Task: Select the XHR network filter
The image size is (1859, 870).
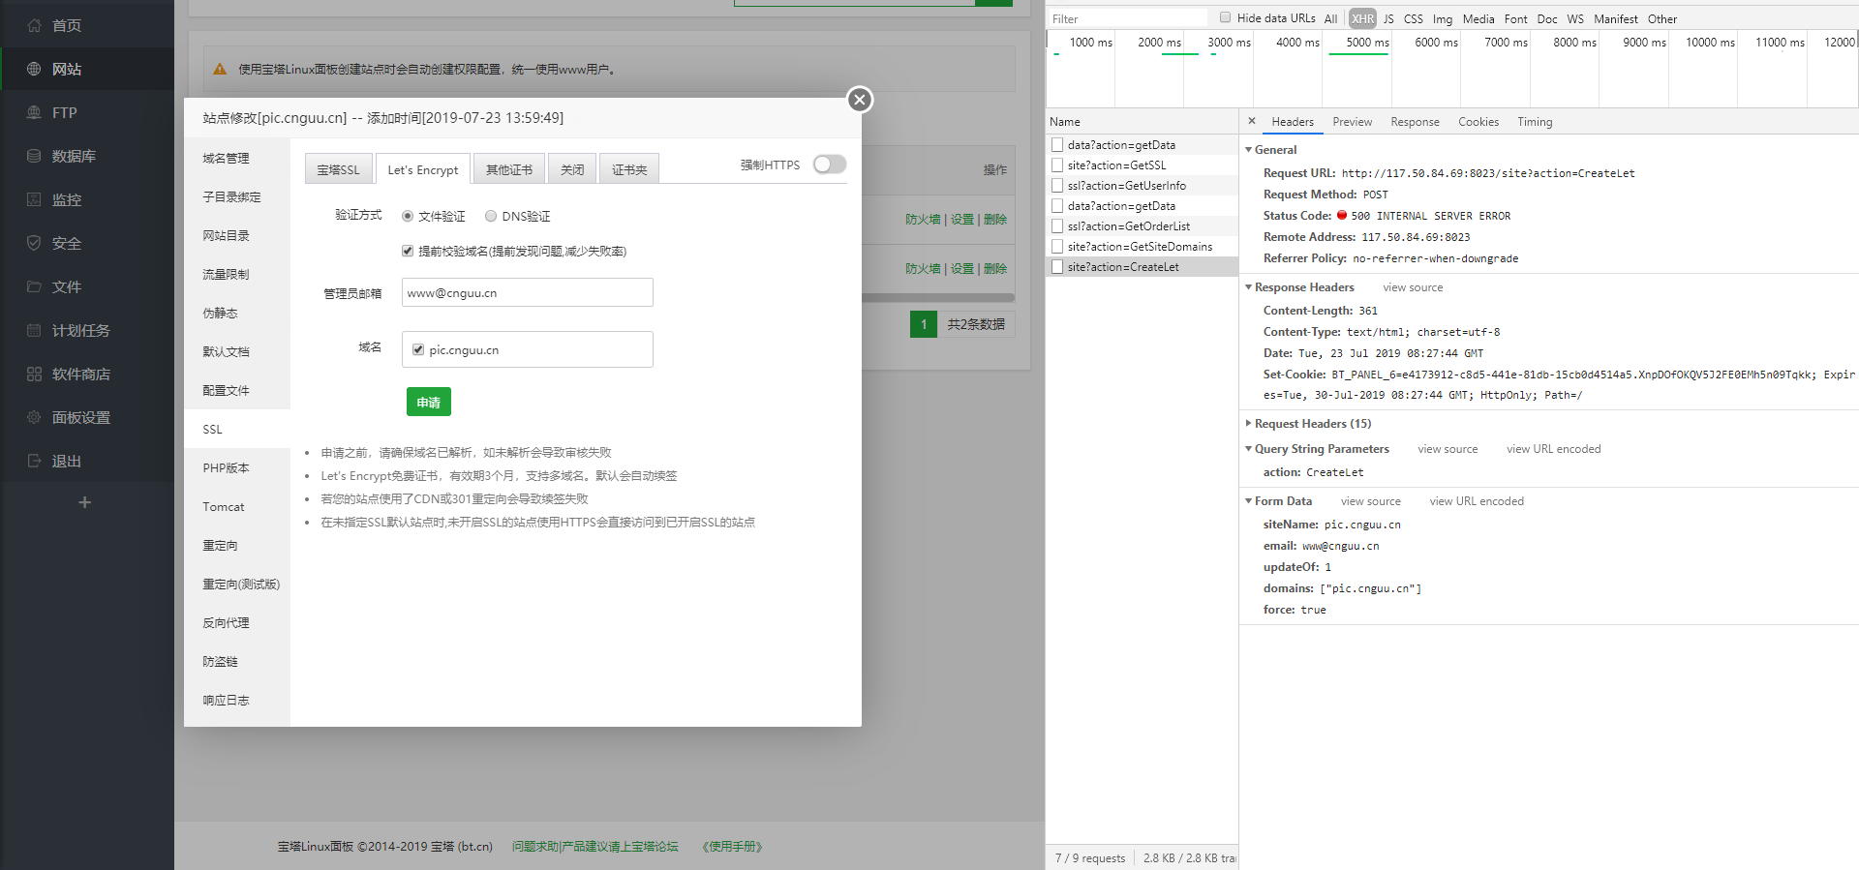Action: coord(1362,18)
